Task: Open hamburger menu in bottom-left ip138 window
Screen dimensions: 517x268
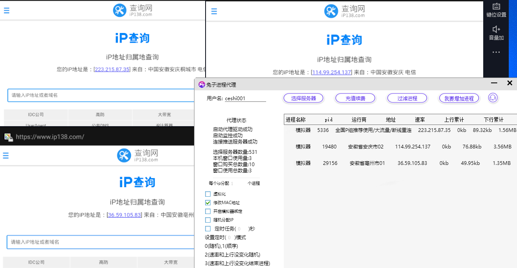Action: tap(6, 155)
